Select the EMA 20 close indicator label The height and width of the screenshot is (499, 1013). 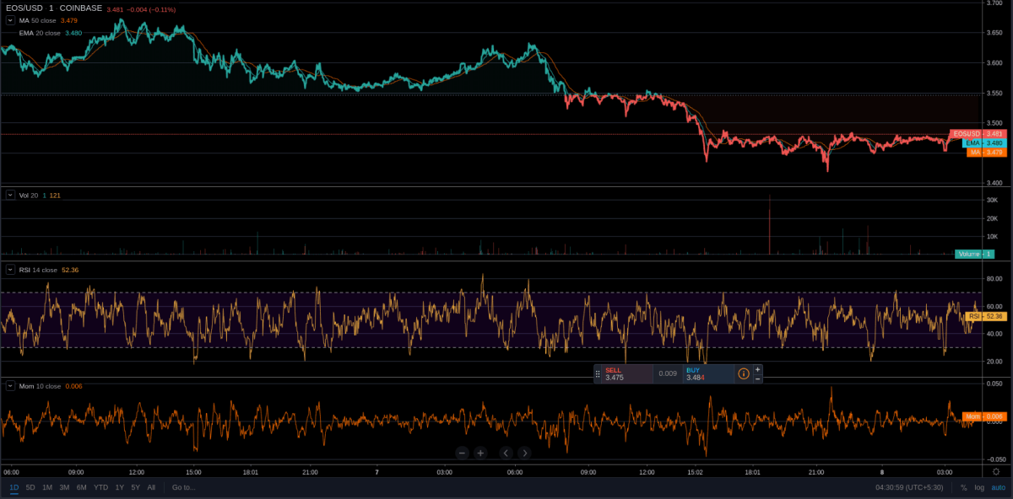(40, 33)
